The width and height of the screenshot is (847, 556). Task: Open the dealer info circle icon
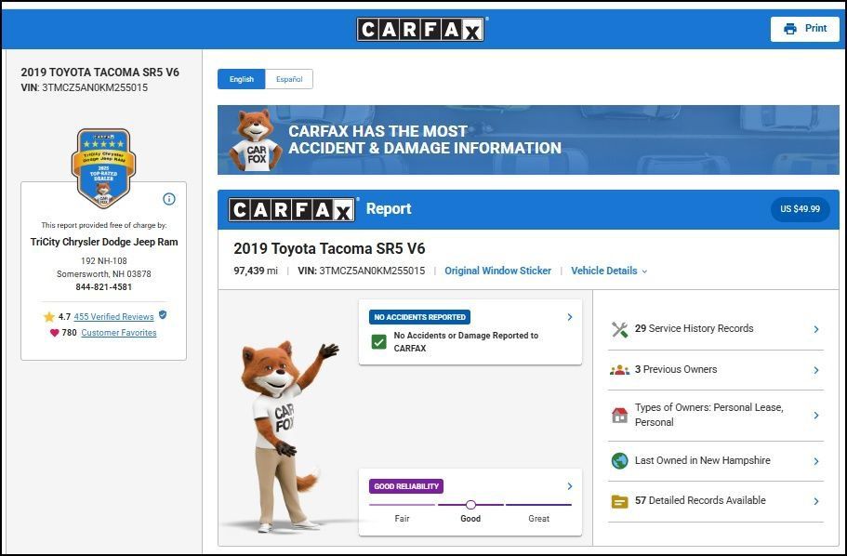click(x=169, y=199)
